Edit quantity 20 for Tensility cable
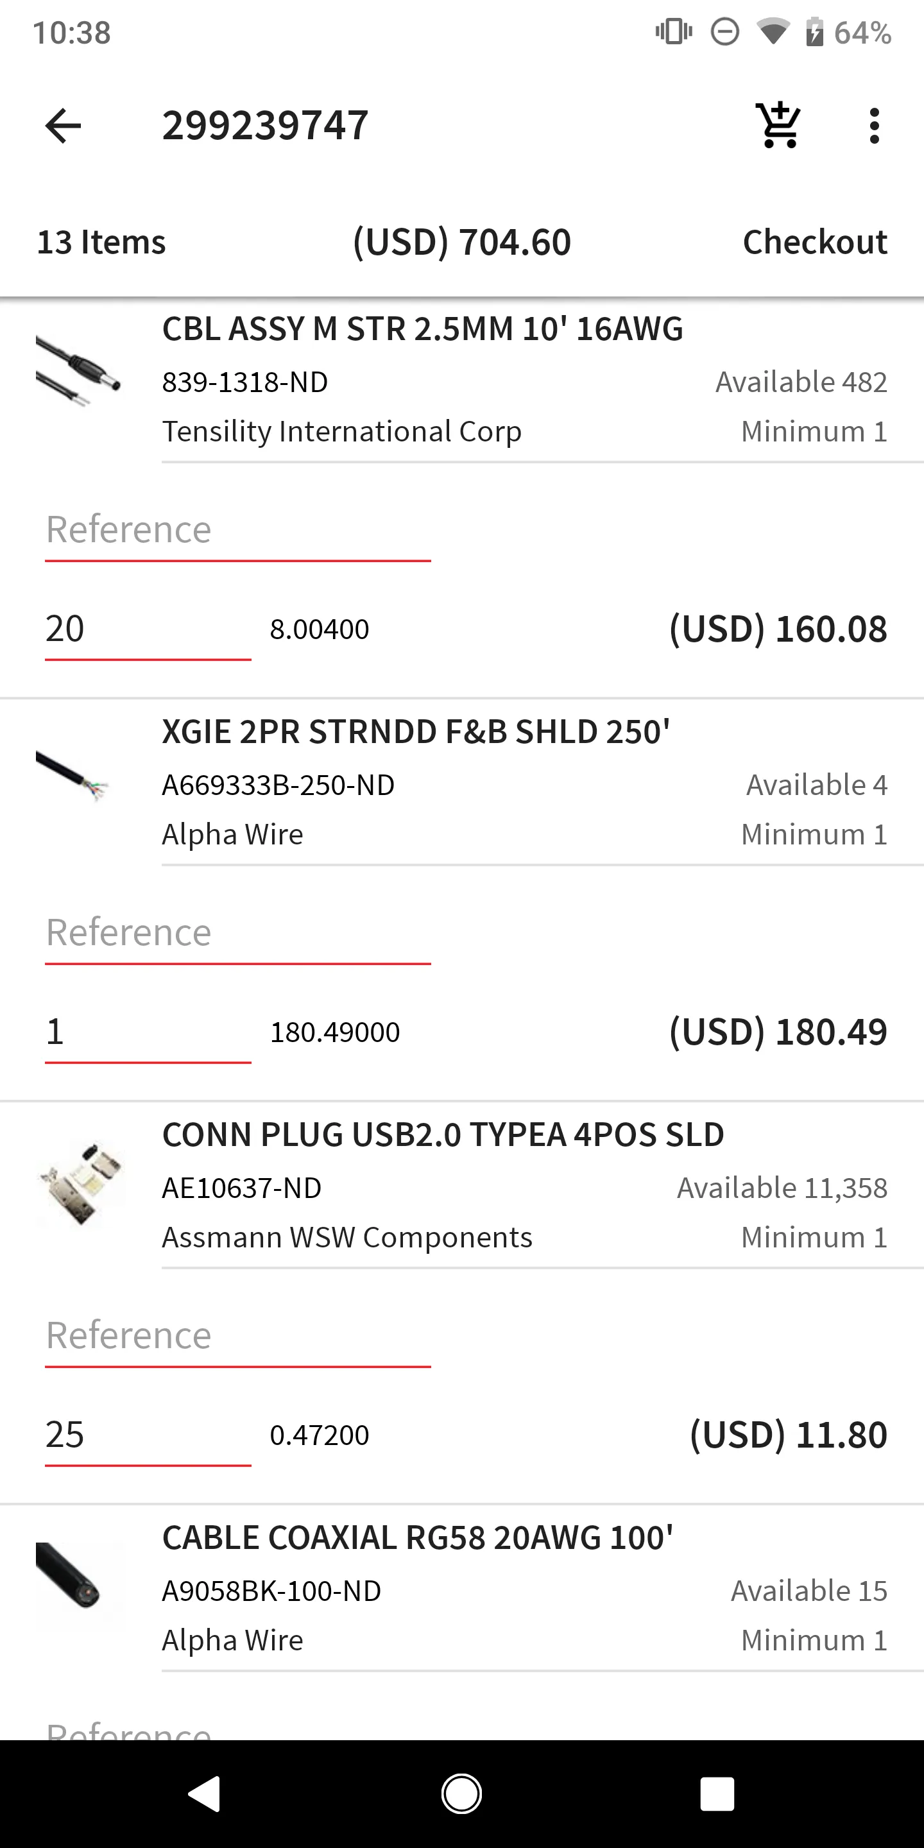Screen dimensions: 924x1848 (148, 631)
